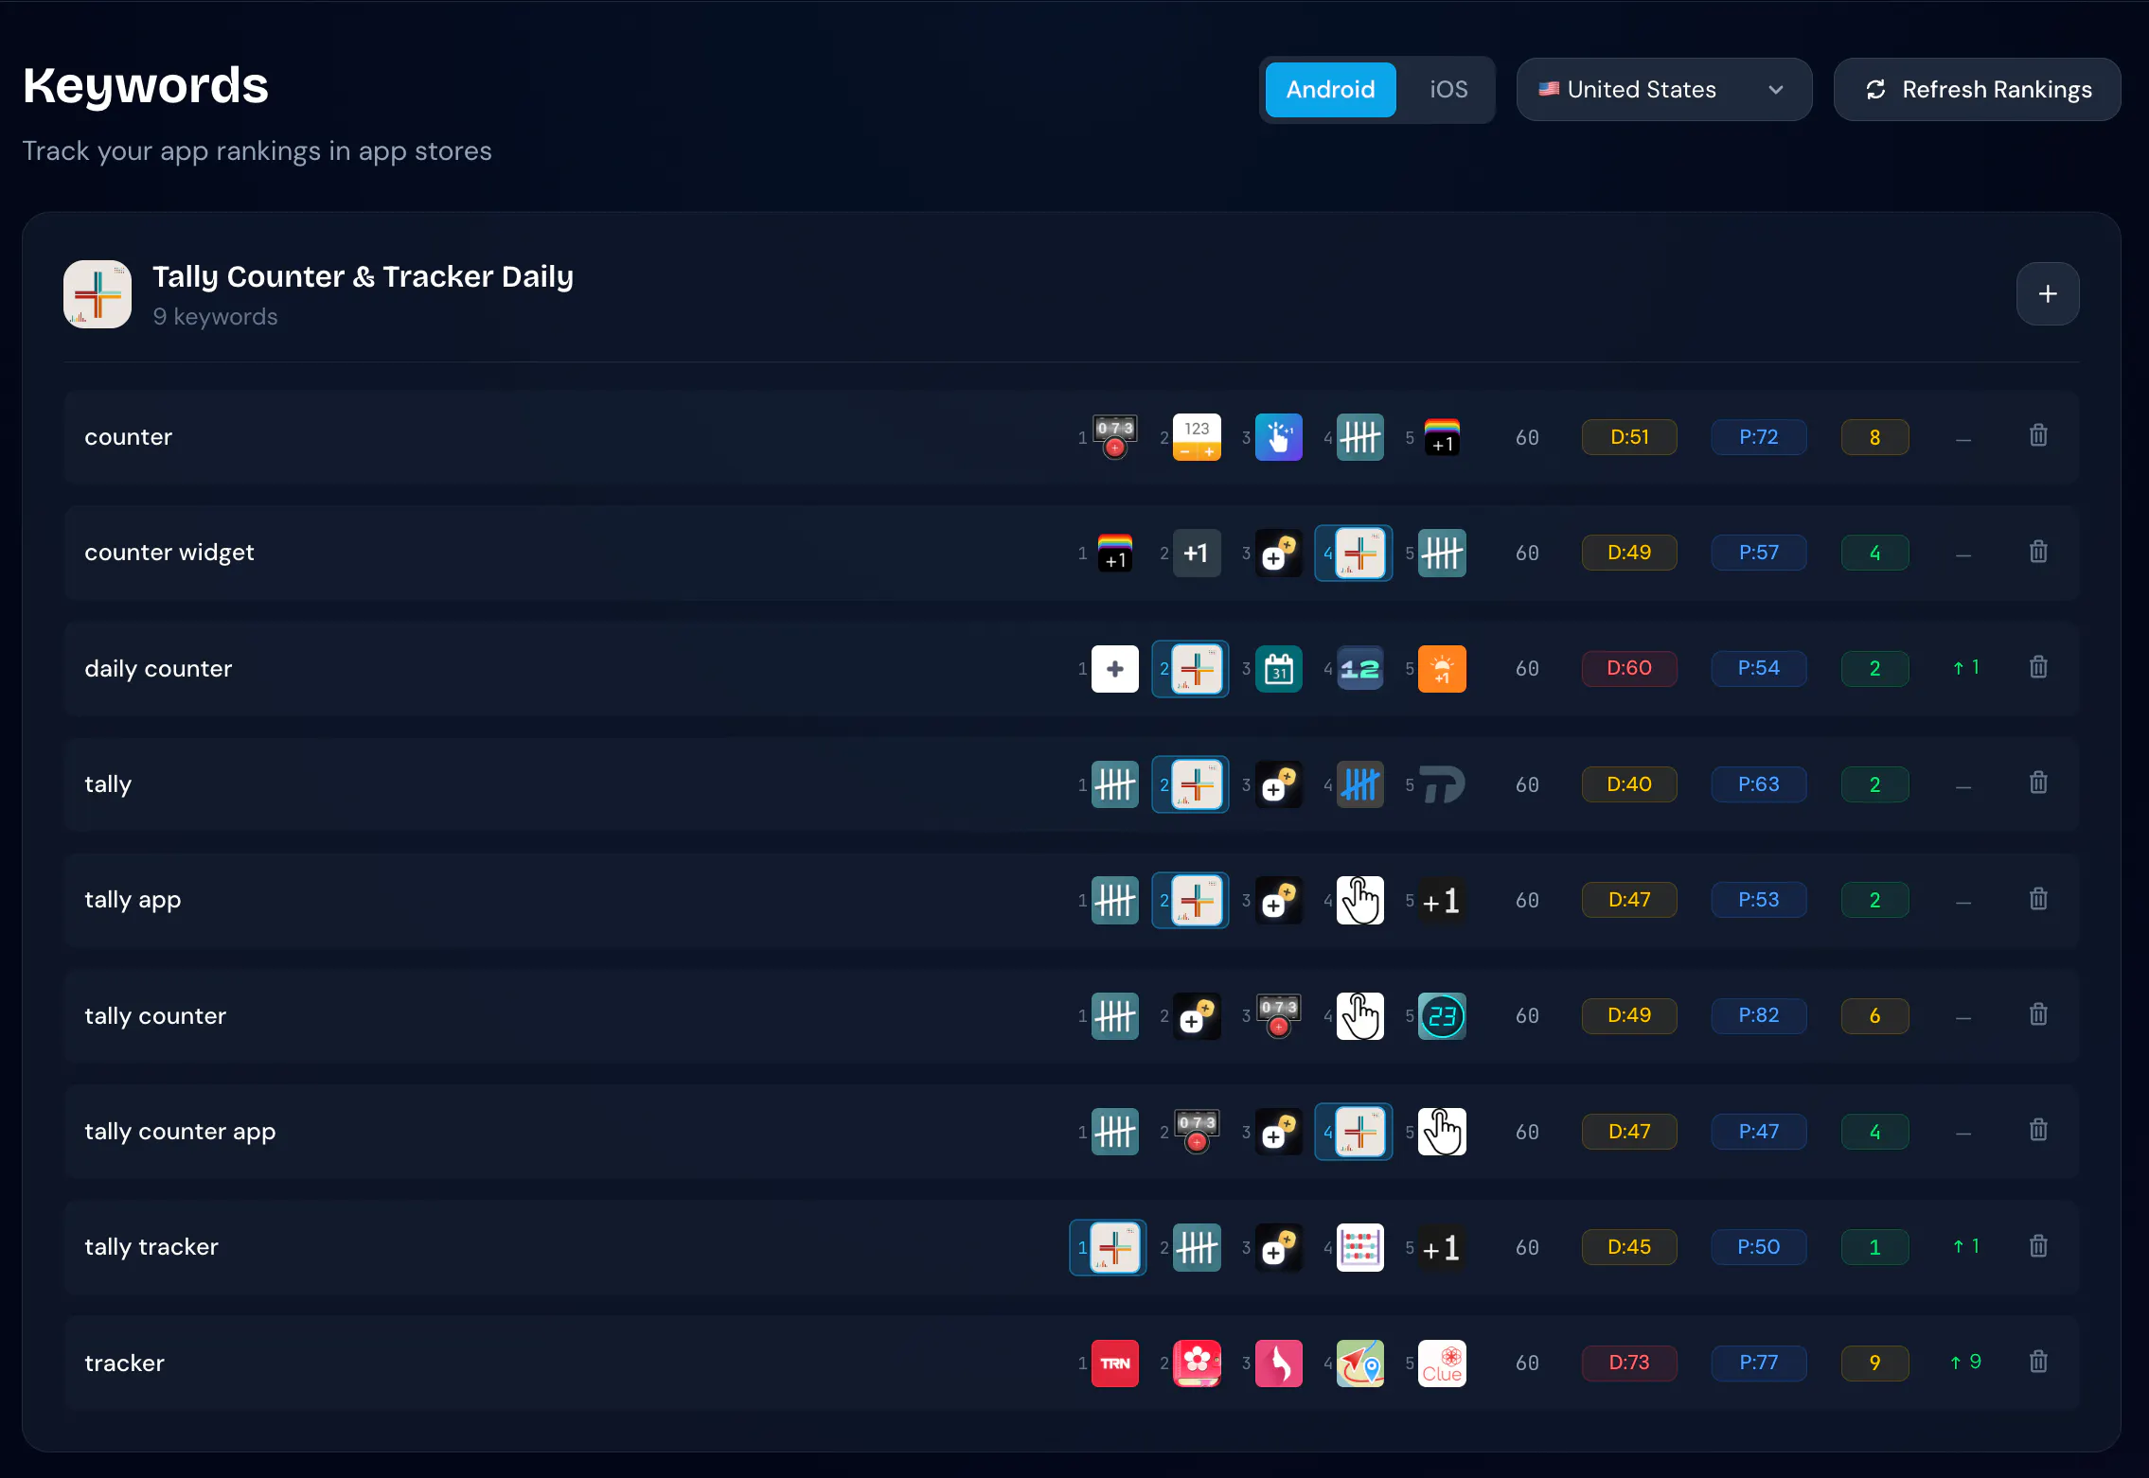Switch to the Android platform
Image resolution: width=2149 pixels, height=1478 pixels.
tap(1330, 90)
